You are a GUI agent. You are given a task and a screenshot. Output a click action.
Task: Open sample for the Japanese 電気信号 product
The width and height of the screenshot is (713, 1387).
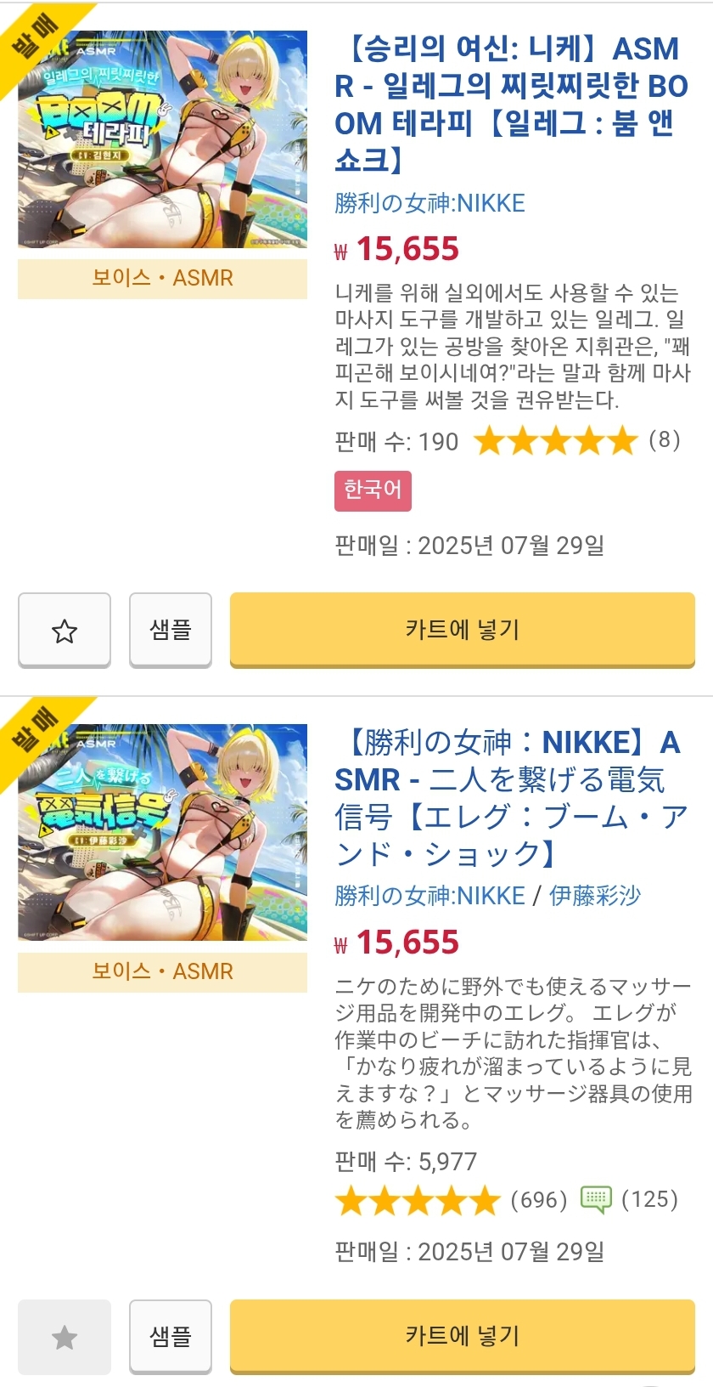click(171, 1337)
